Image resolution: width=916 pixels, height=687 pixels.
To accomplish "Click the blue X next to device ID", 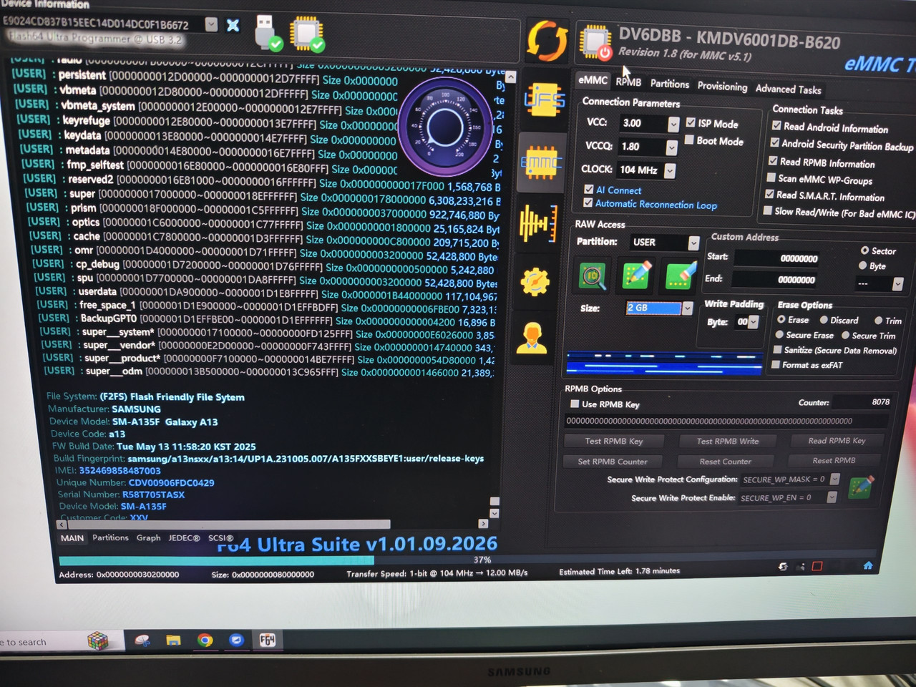I will [x=233, y=25].
